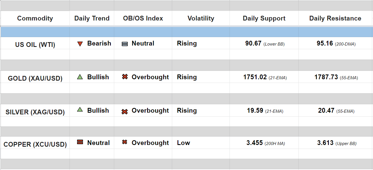Click the green bullish triangle for Silver
The width and height of the screenshot is (373, 170).
[80, 110]
